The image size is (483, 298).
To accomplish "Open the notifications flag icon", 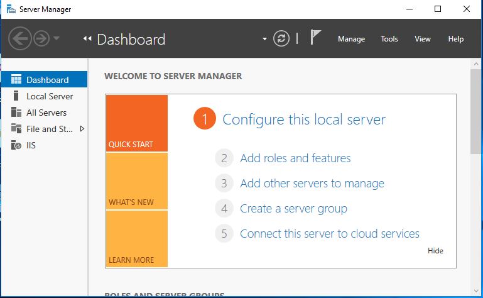I will tap(316, 38).
